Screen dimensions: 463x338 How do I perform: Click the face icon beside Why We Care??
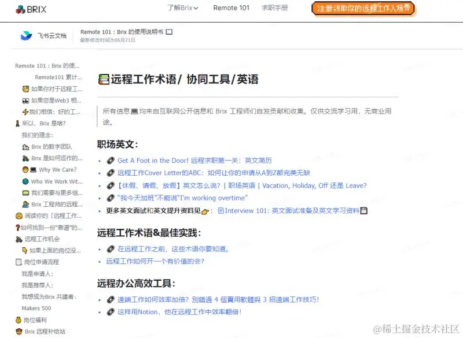[25, 170]
